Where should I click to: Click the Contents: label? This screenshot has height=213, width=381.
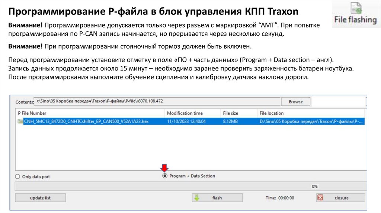[25, 102]
